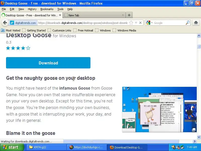The width and height of the screenshot is (201, 151).
Task: Click the Google search input field
Action: [x=169, y=23]
